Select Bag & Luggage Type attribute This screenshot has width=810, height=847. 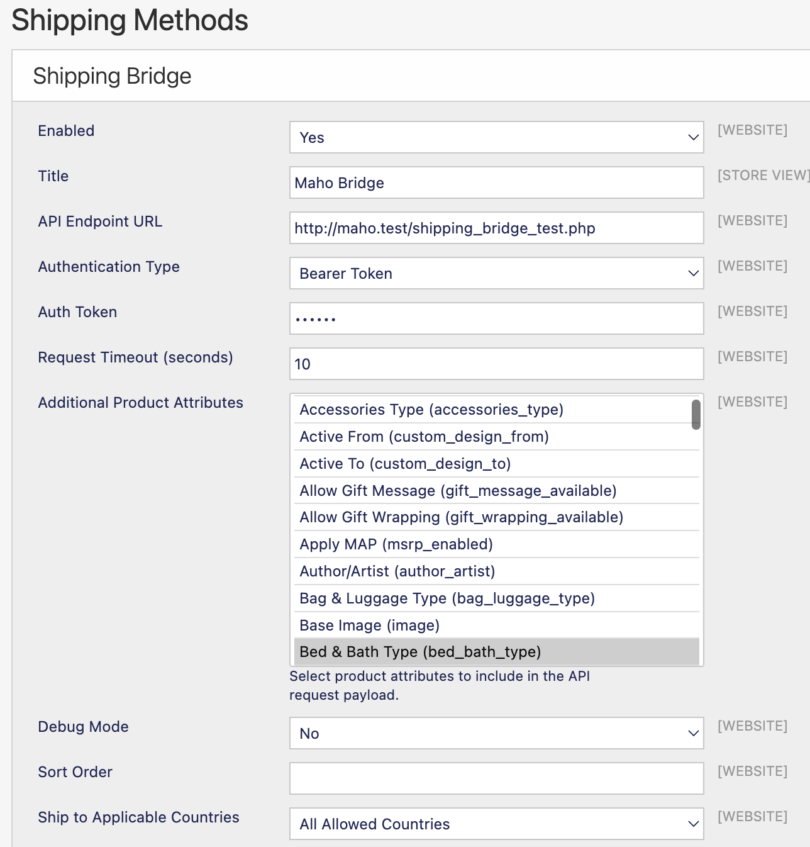click(x=446, y=598)
